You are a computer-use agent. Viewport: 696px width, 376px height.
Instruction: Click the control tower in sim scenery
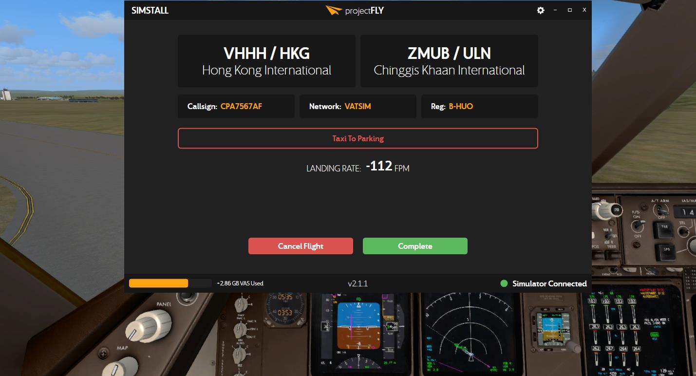(x=6, y=94)
